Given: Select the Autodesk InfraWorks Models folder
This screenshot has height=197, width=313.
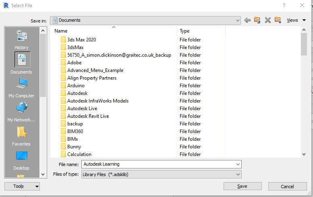Looking at the screenshot, I should [98, 101].
